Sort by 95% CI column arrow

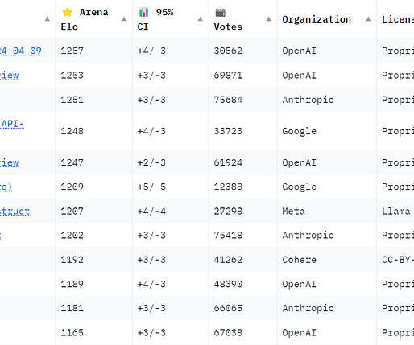pos(201,19)
